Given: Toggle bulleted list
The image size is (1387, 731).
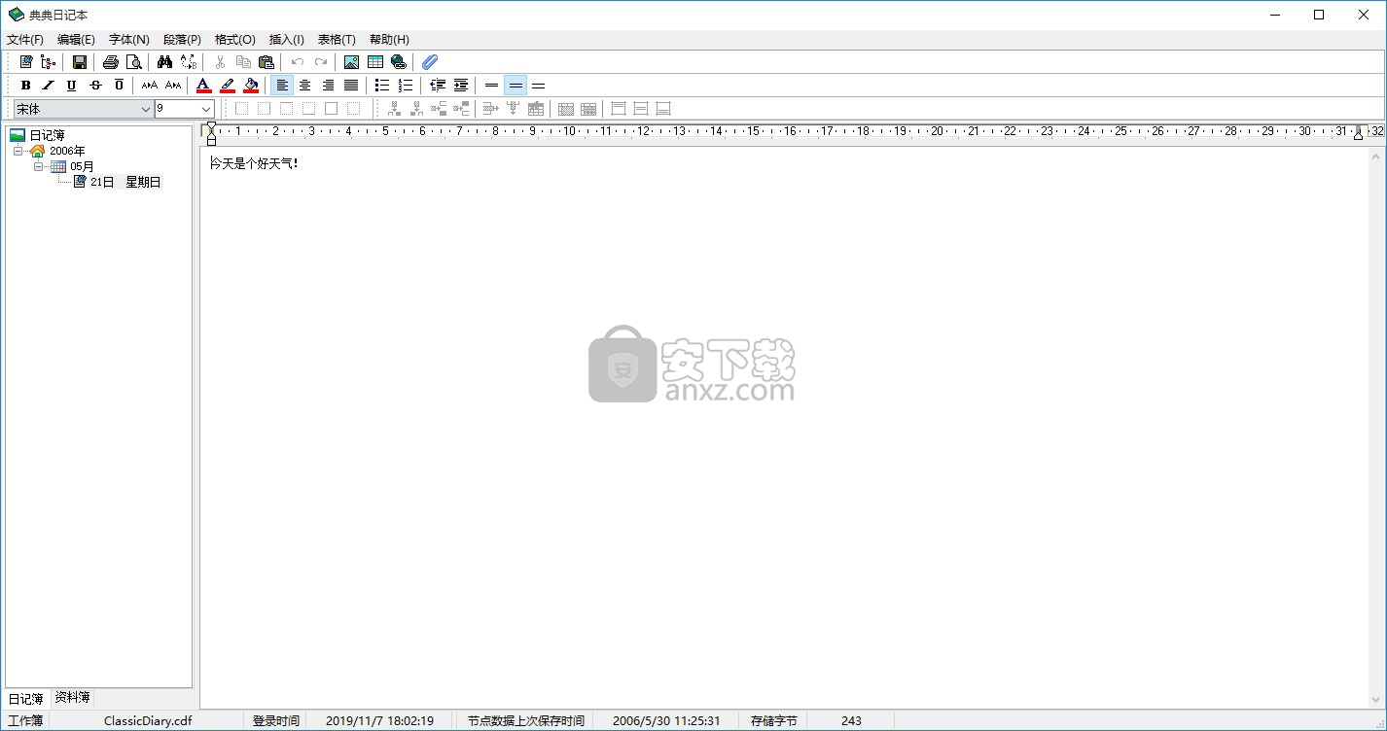Looking at the screenshot, I should (x=383, y=86).
